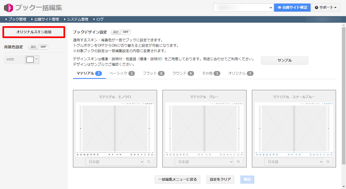This screenshot has width=346, height=189.
Task: Click the magnifier icon under マテリアル スチールブルー skin
Action: [x=328, y=161]
